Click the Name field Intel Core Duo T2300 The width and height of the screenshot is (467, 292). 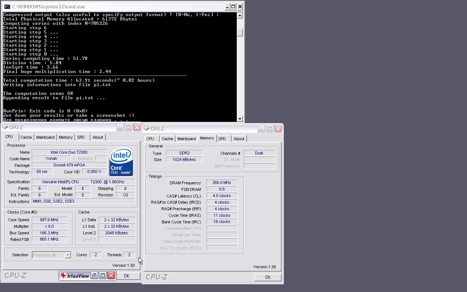click(69, 152)
